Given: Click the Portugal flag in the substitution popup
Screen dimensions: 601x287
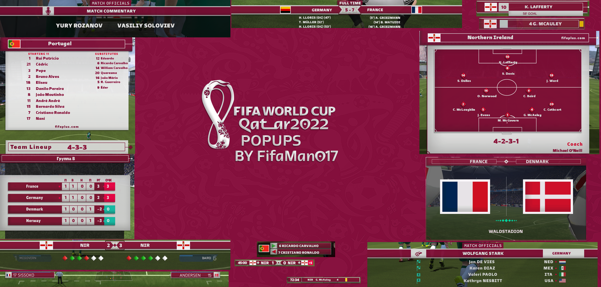Looking at the screenshot, I should point(263,249).
